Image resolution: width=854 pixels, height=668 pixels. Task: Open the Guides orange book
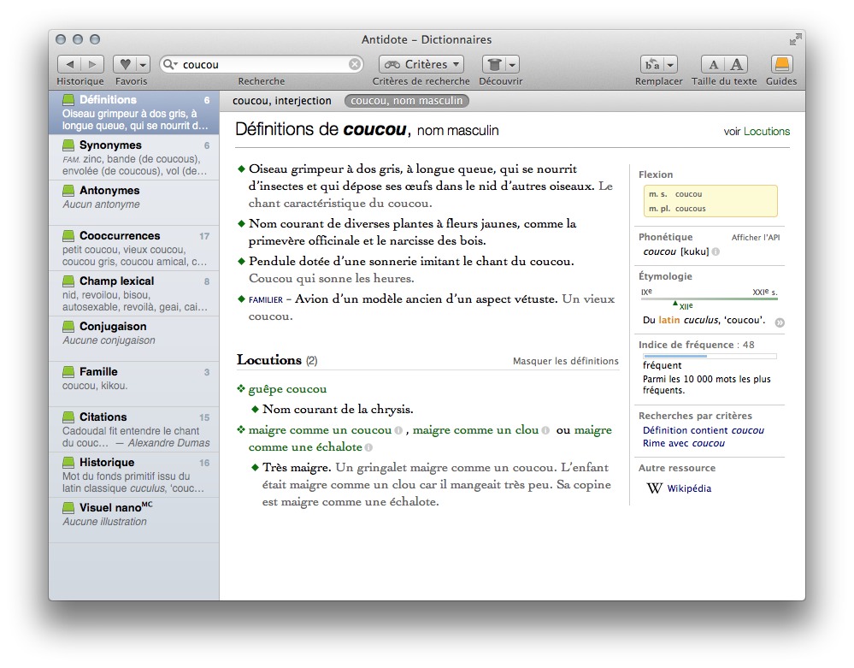pyautogui.click(x=781, y=64)
